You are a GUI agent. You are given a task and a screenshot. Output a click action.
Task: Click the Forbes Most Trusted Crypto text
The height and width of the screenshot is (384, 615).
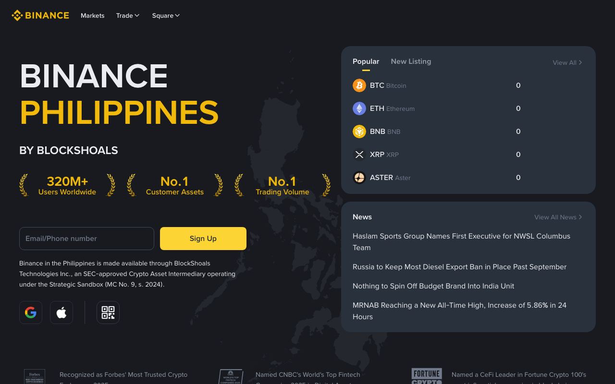tap(123, 377)
